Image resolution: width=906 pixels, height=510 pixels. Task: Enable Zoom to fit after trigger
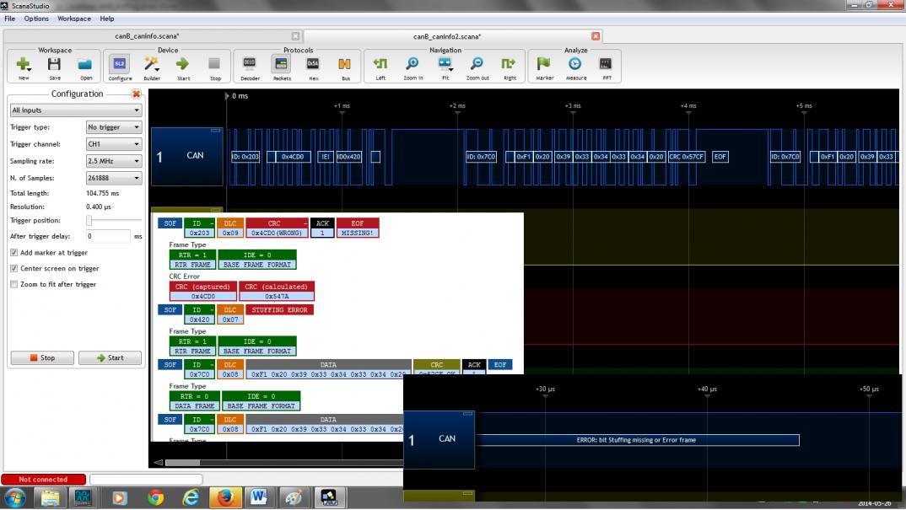(x=13, y=284)
